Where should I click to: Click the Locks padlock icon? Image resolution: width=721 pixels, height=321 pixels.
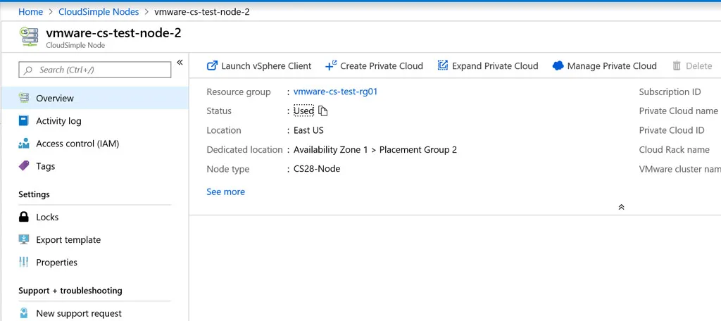coord(23,217)
